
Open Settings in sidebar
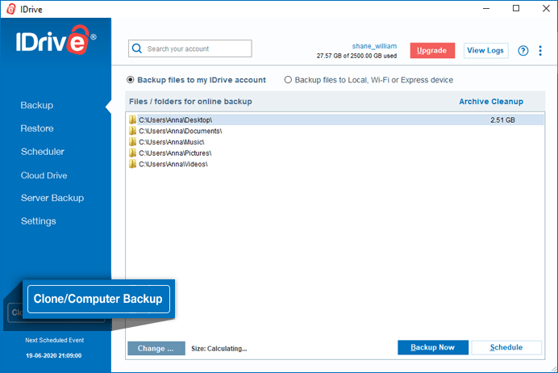pos(39,221)
